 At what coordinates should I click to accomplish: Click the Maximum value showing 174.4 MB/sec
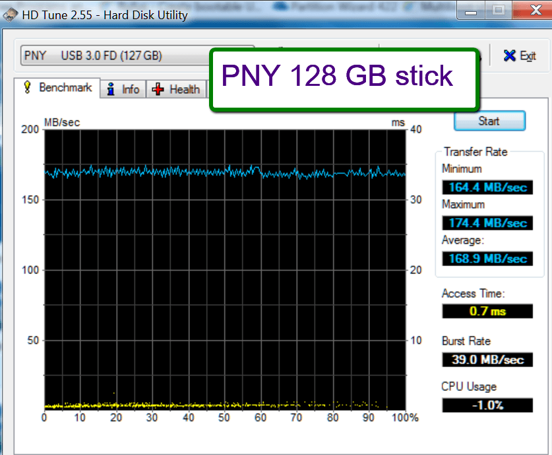487,223
